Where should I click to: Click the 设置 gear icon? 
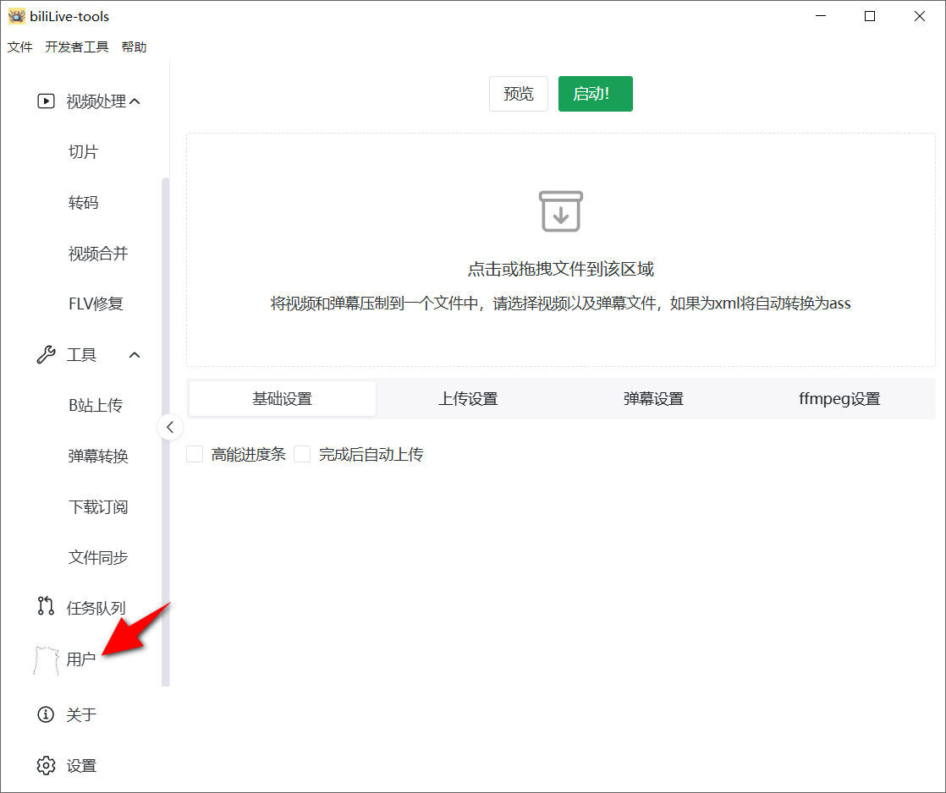coord(45,765)
